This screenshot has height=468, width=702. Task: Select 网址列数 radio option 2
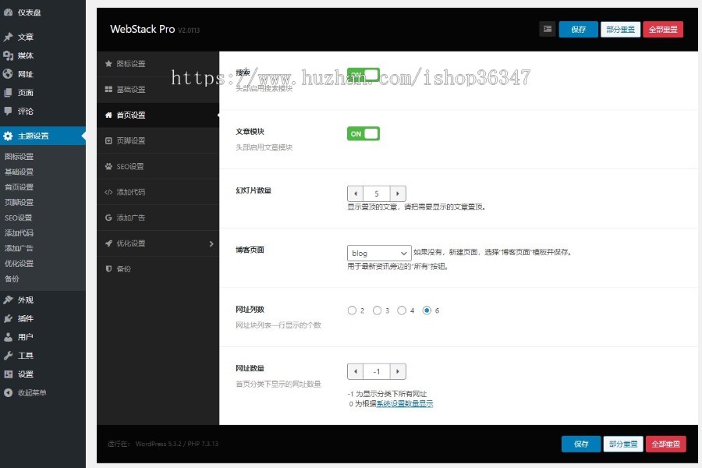(x=352, y=310)
